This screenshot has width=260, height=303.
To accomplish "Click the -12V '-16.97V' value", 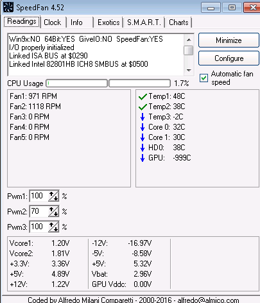I will coord(140,243).
